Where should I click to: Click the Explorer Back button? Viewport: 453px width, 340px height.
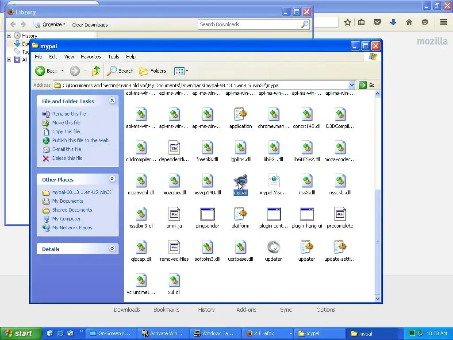pos(46,71)
